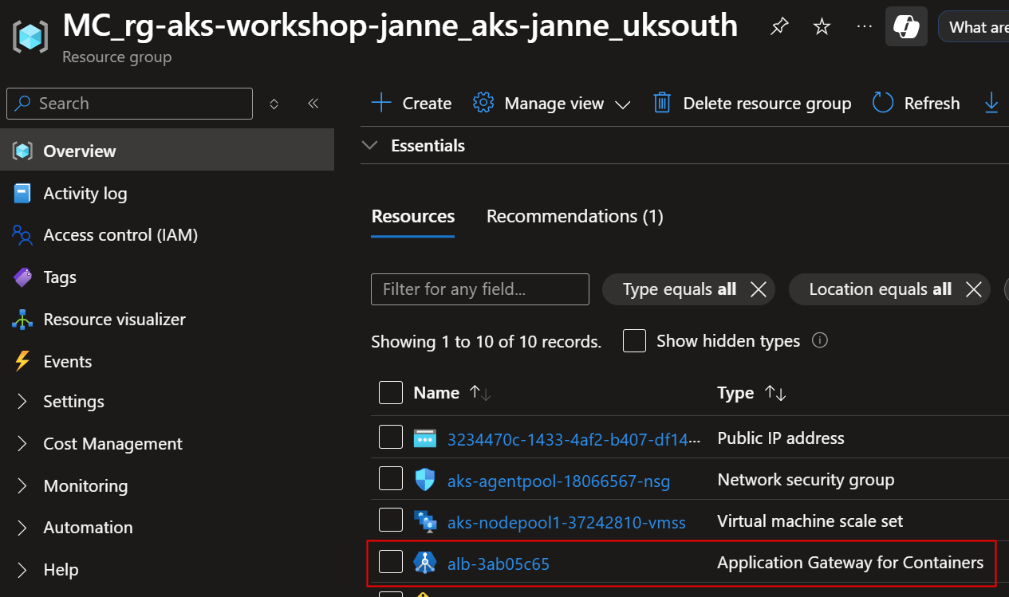Image resolution: width=1009 pixels, height=597 pixels.
Task: Click the resource group cube icon
Action: point(30,36)
